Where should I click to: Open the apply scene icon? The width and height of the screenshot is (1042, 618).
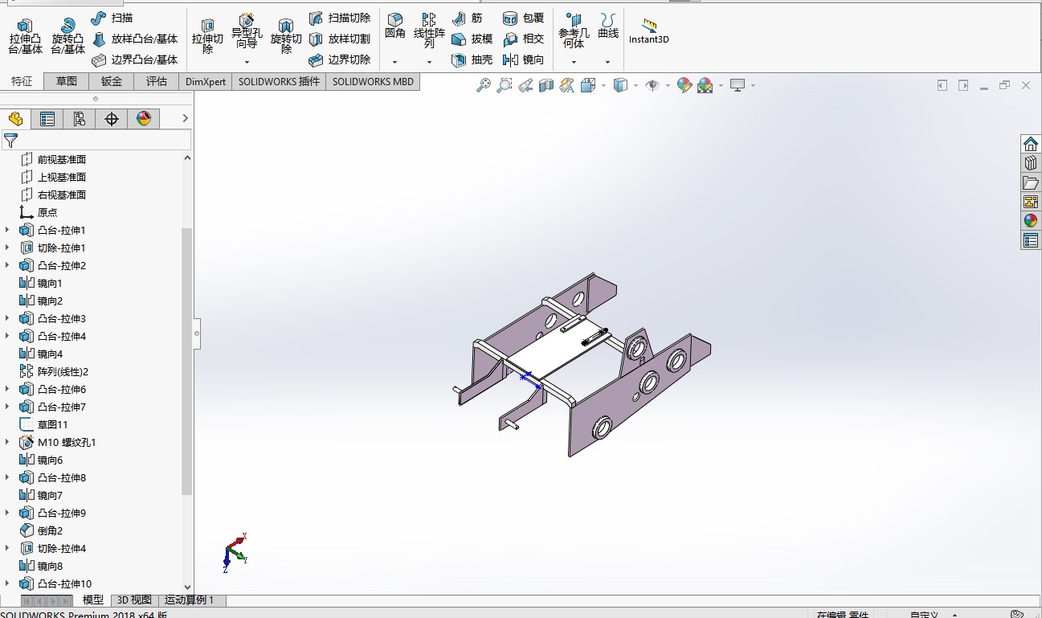[705, 85]
